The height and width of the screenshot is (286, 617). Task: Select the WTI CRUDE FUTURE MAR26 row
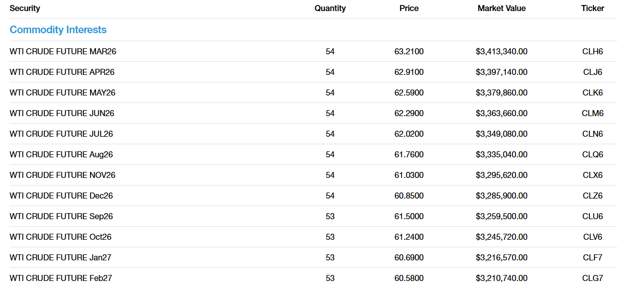(63, 51)
